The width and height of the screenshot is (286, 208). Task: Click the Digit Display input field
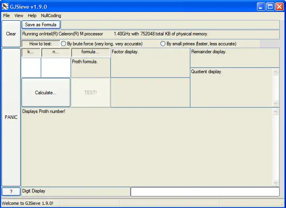205,192
